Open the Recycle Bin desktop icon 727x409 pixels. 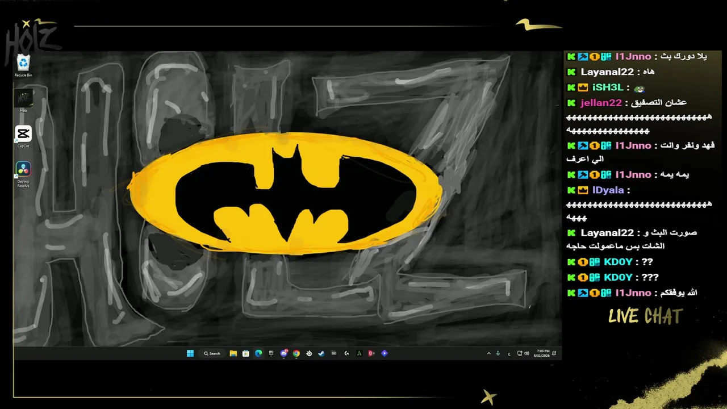pyautogui.click(x=23, y=66)
